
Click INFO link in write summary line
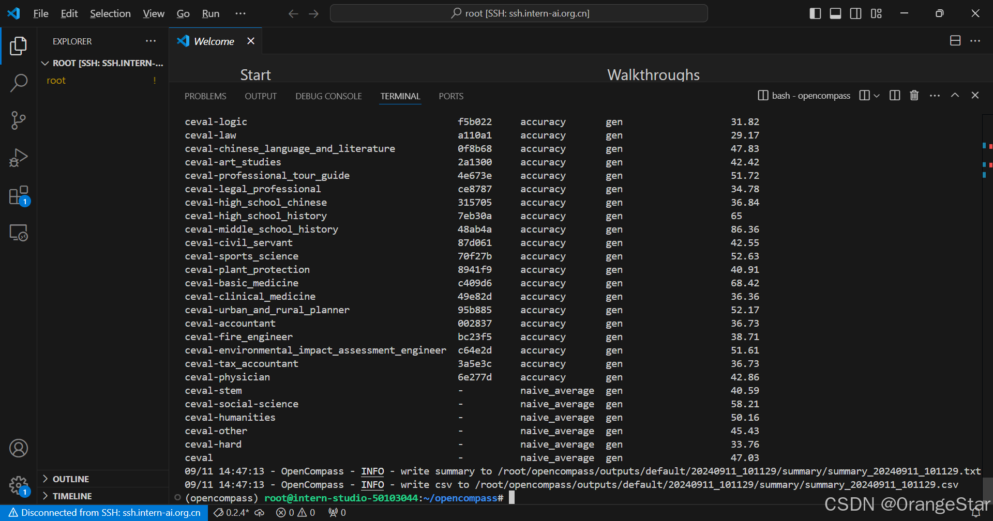372,471
